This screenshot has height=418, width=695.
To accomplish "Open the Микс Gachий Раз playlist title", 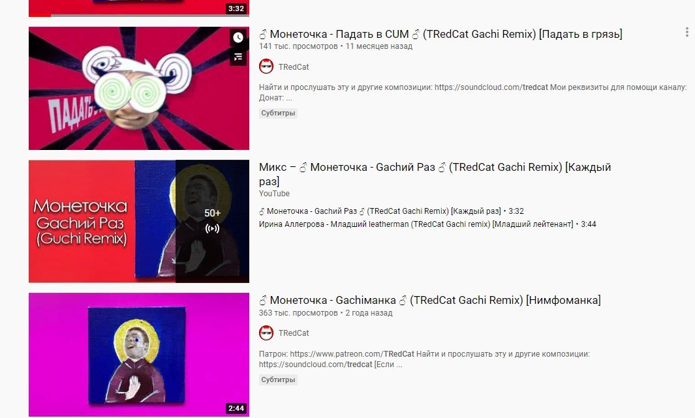I will 435,174.
